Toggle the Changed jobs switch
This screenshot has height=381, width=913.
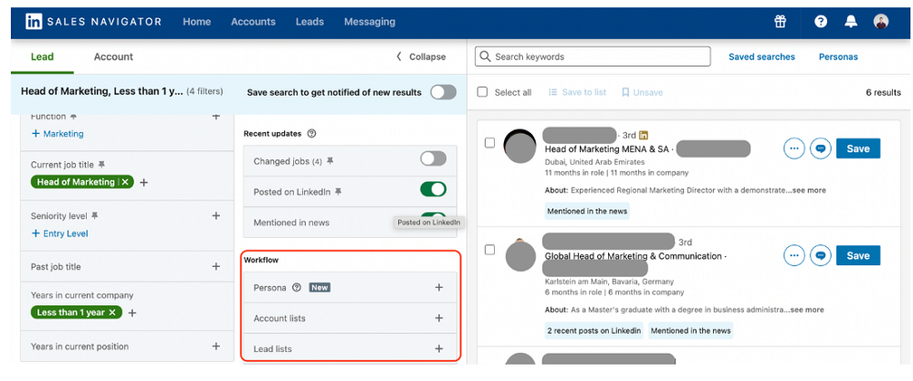tap(433, 160)
